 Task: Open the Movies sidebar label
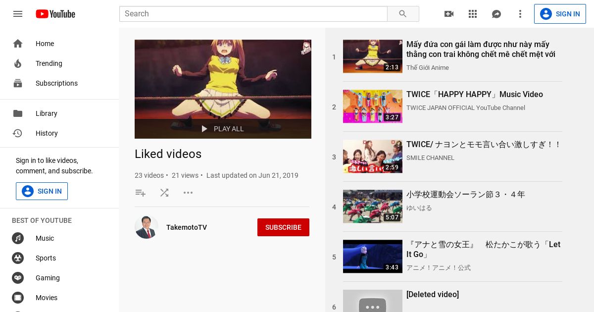tap(47, 298)
